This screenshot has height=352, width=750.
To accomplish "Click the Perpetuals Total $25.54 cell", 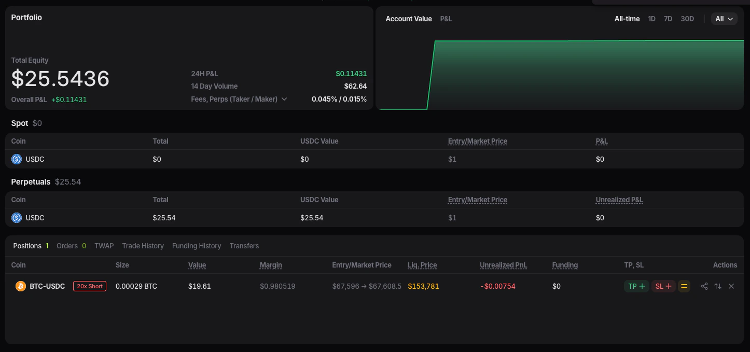I will (164, 218).
